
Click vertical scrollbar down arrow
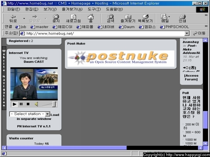click(205, 144)
